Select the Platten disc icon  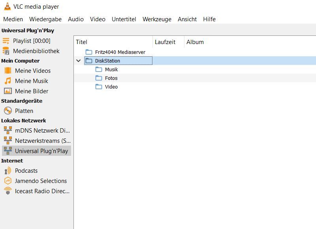click(x=8, y=111)
